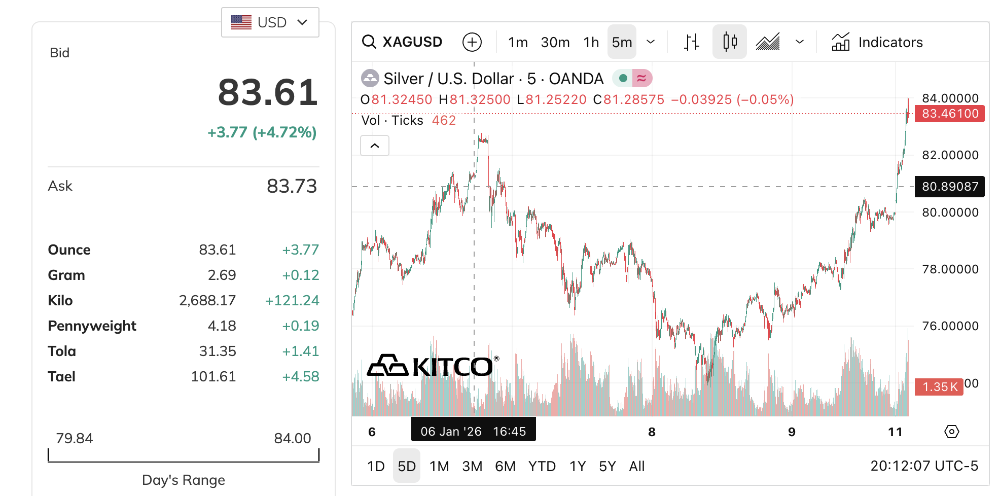Open the USD currency dropdown
Image resolution: width=1000 pixels, height=496 pixels.
tap(270, 22)
